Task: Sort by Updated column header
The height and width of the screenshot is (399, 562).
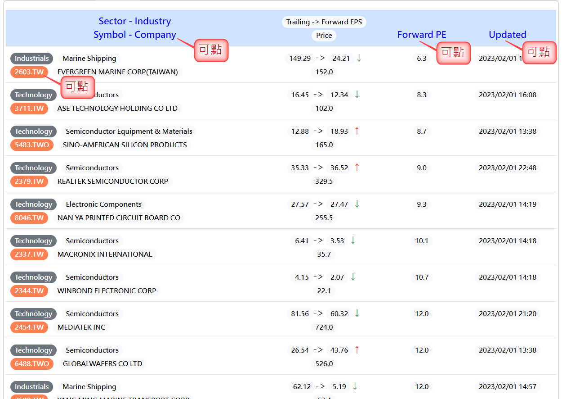Action: 507,35
